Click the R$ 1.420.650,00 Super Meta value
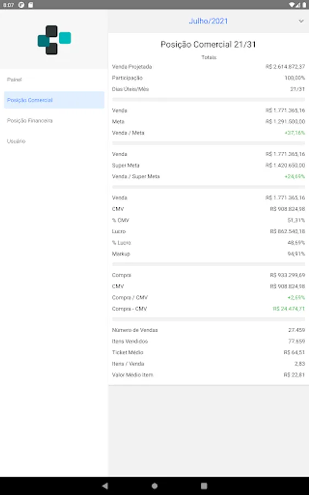The image size is (309, 495). coord(285,165)
